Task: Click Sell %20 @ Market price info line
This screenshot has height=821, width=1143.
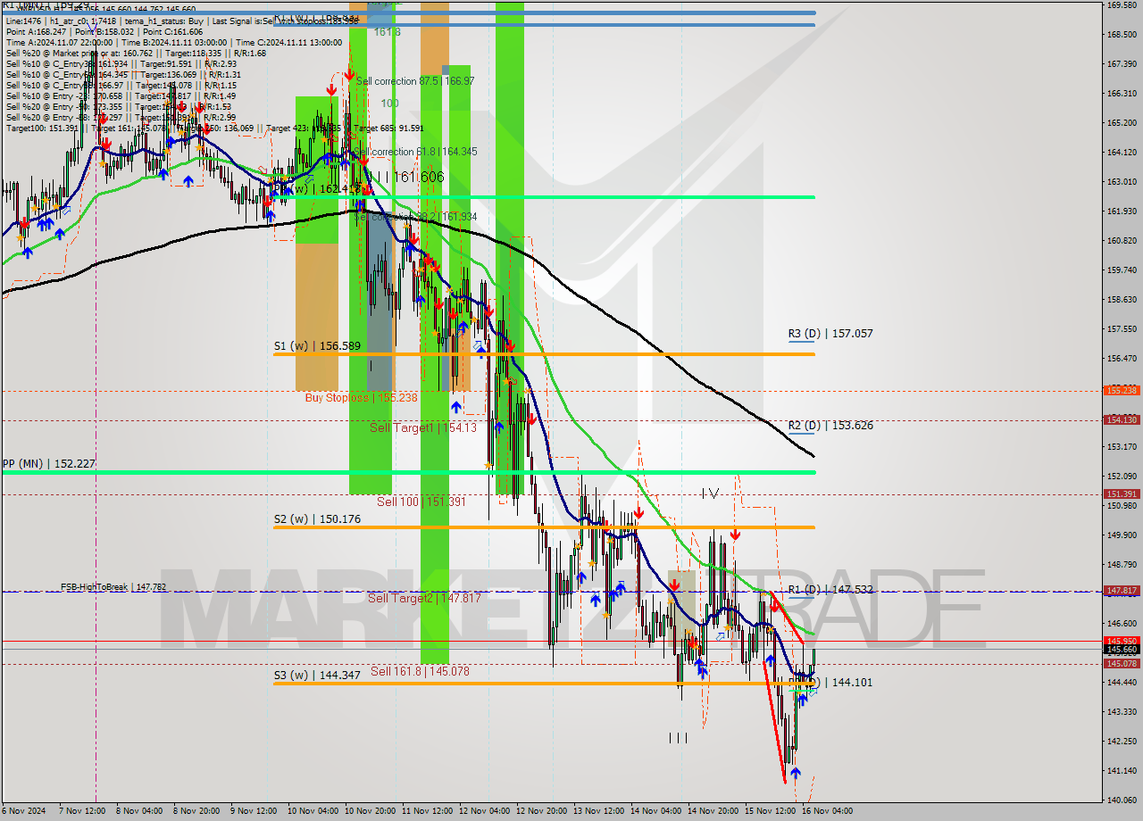Action: click(136, 53)
